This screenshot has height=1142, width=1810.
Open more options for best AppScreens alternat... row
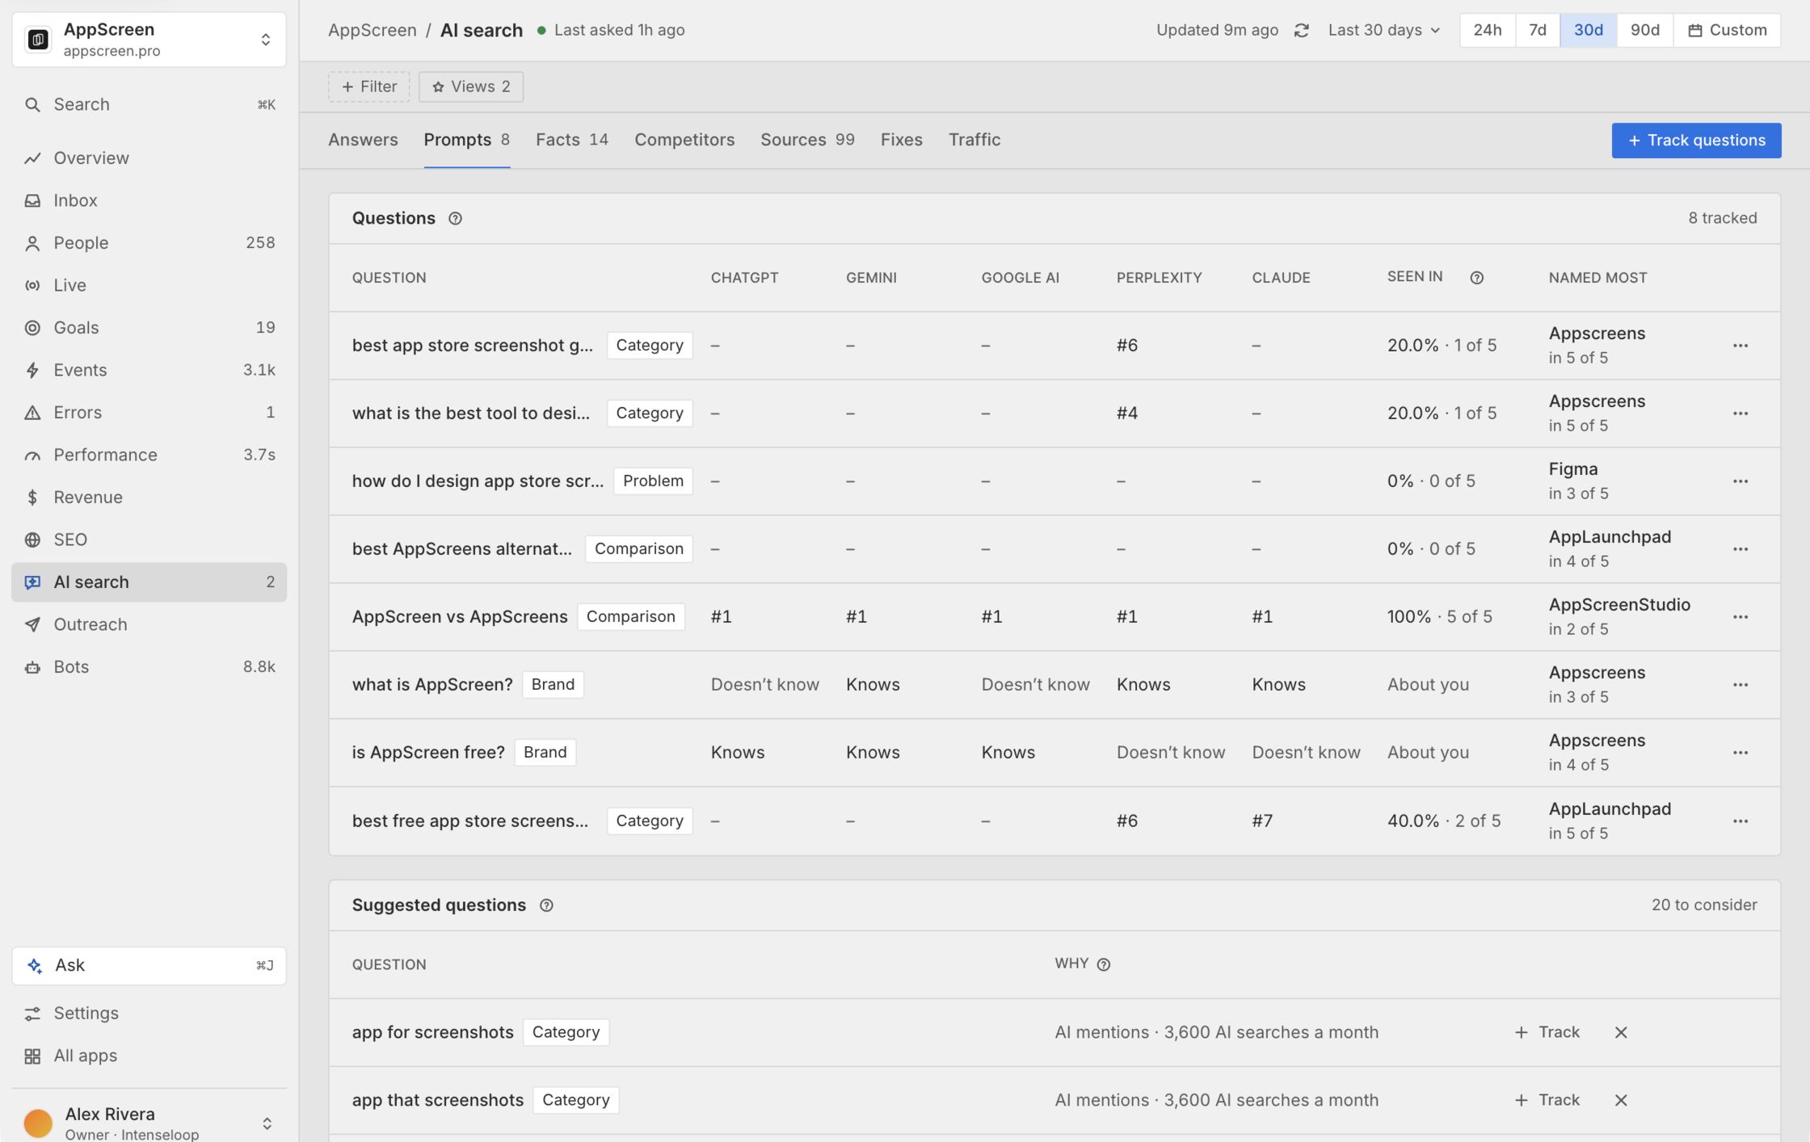[1741, 549]
